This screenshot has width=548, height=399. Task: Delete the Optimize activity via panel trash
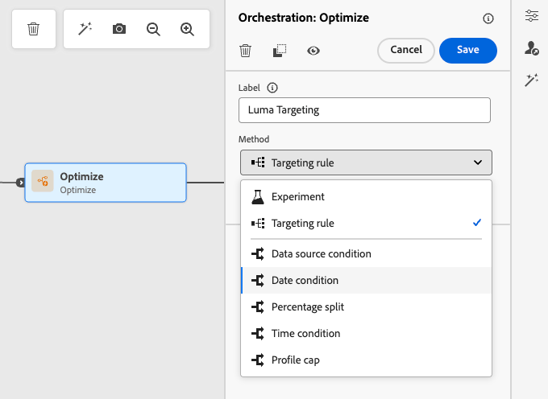(x=246, y=51)
